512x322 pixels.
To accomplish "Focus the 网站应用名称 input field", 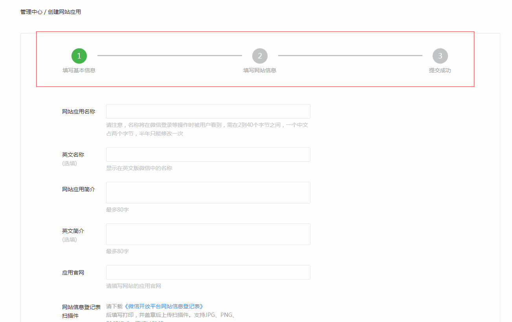I will coord(208,111).
